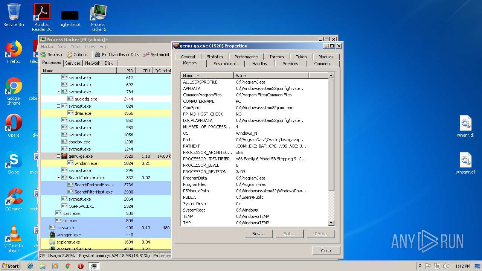
Task: Select the COMPUTERNAME variable row
Action: tap(255, 101)
